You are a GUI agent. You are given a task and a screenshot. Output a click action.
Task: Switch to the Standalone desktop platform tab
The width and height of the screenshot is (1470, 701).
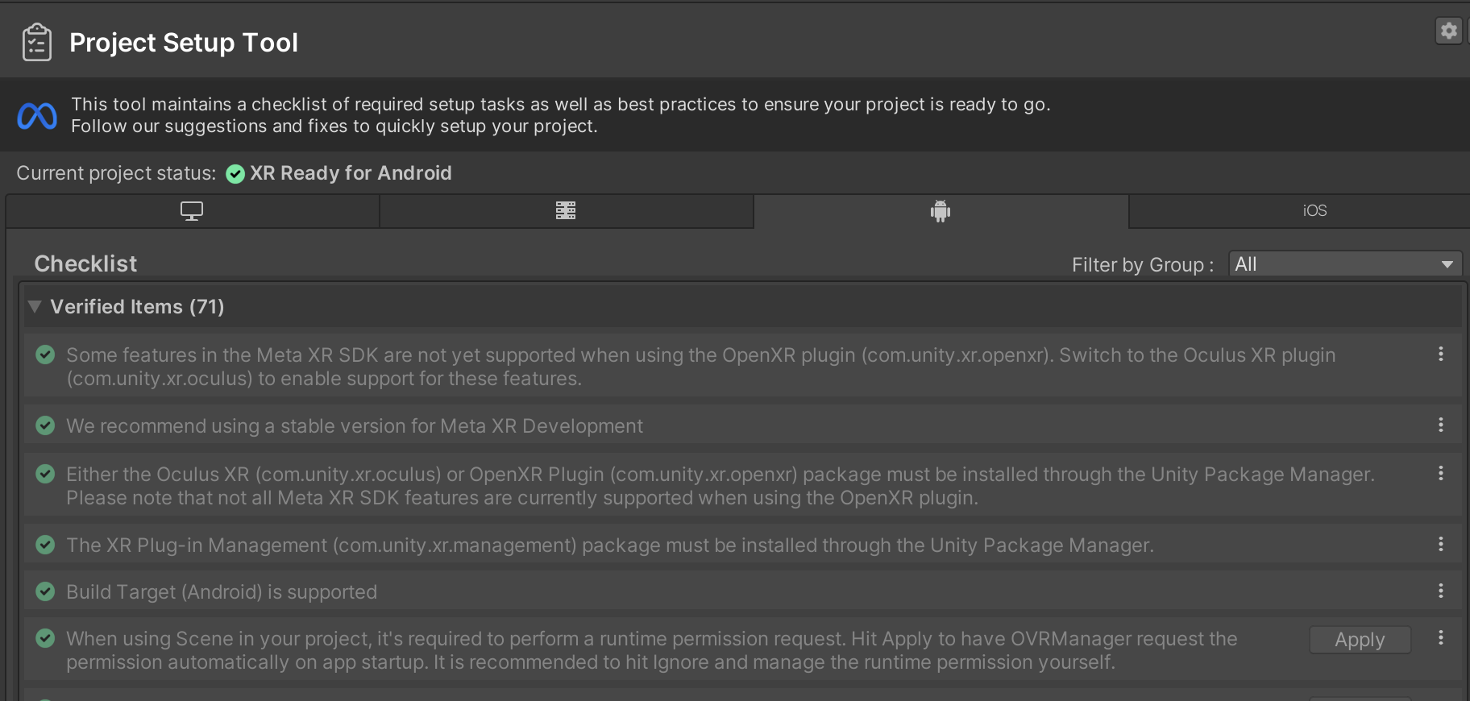click(192, 211)
